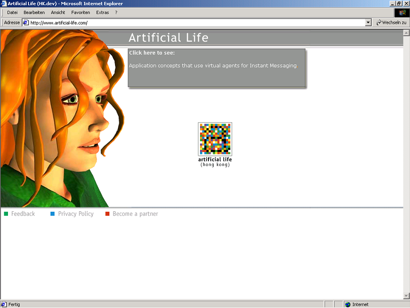Click the Instant Messaging application concepts text
Viewport: 410px width, 308px height.
coord(213,65)
